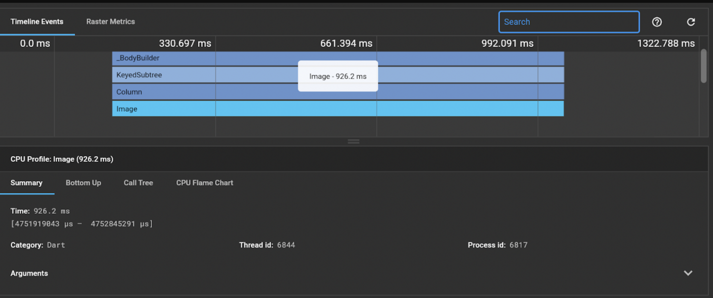This screenshot has height=298, width=713.
Task: Click the Arguments section header
Action: (x=29, y=273)
